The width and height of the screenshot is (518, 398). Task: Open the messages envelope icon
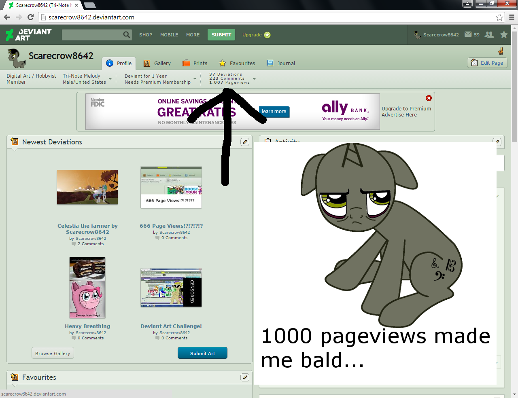pos(468,34)
